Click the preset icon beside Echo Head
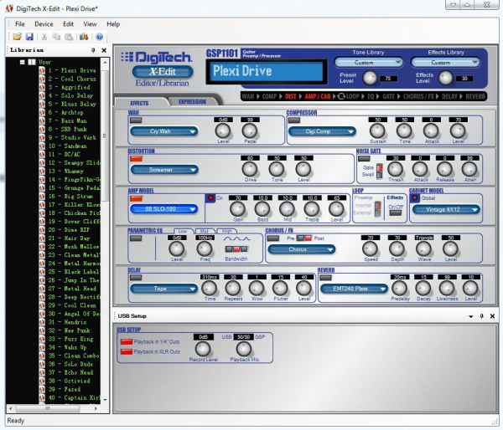This screenshot has width=503, height=430. pyautogui.click(x=42, y=372)
